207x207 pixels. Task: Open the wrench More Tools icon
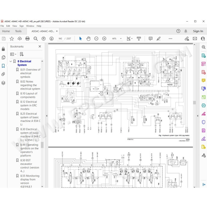point(203,155)
